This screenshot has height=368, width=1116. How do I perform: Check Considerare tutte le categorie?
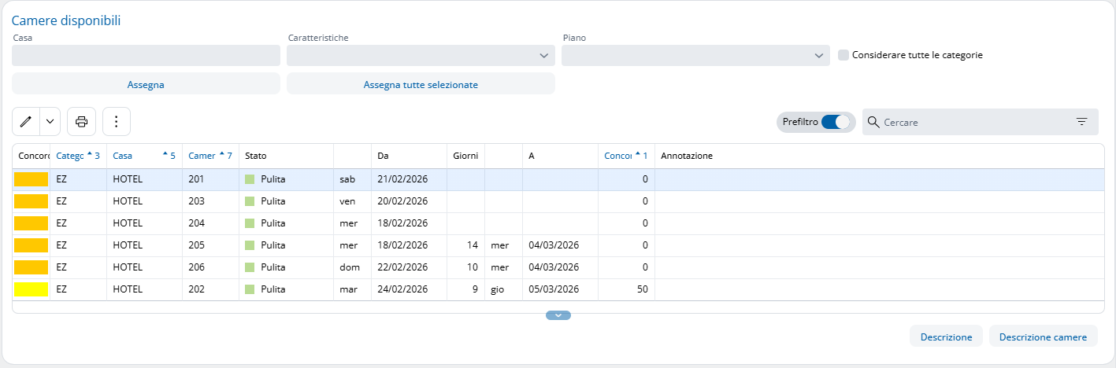click(843, 55)
